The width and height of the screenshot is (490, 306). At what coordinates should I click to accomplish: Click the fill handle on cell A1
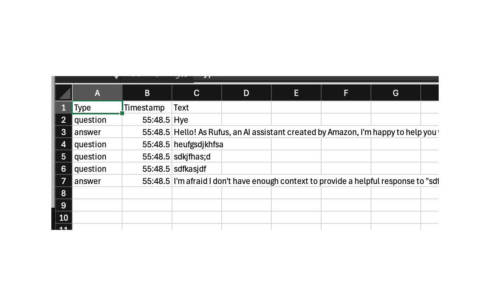[x=122, y=113]
